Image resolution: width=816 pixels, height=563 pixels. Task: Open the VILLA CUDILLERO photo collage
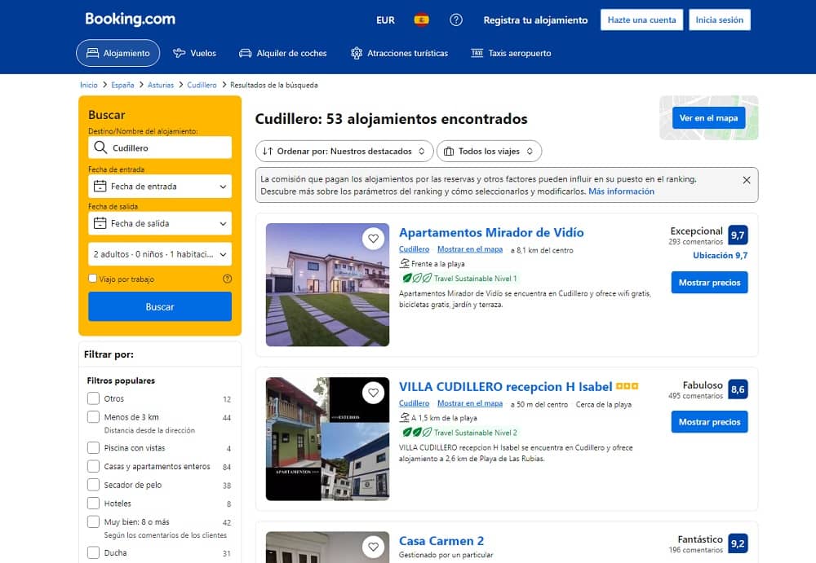tap(327, 439)
